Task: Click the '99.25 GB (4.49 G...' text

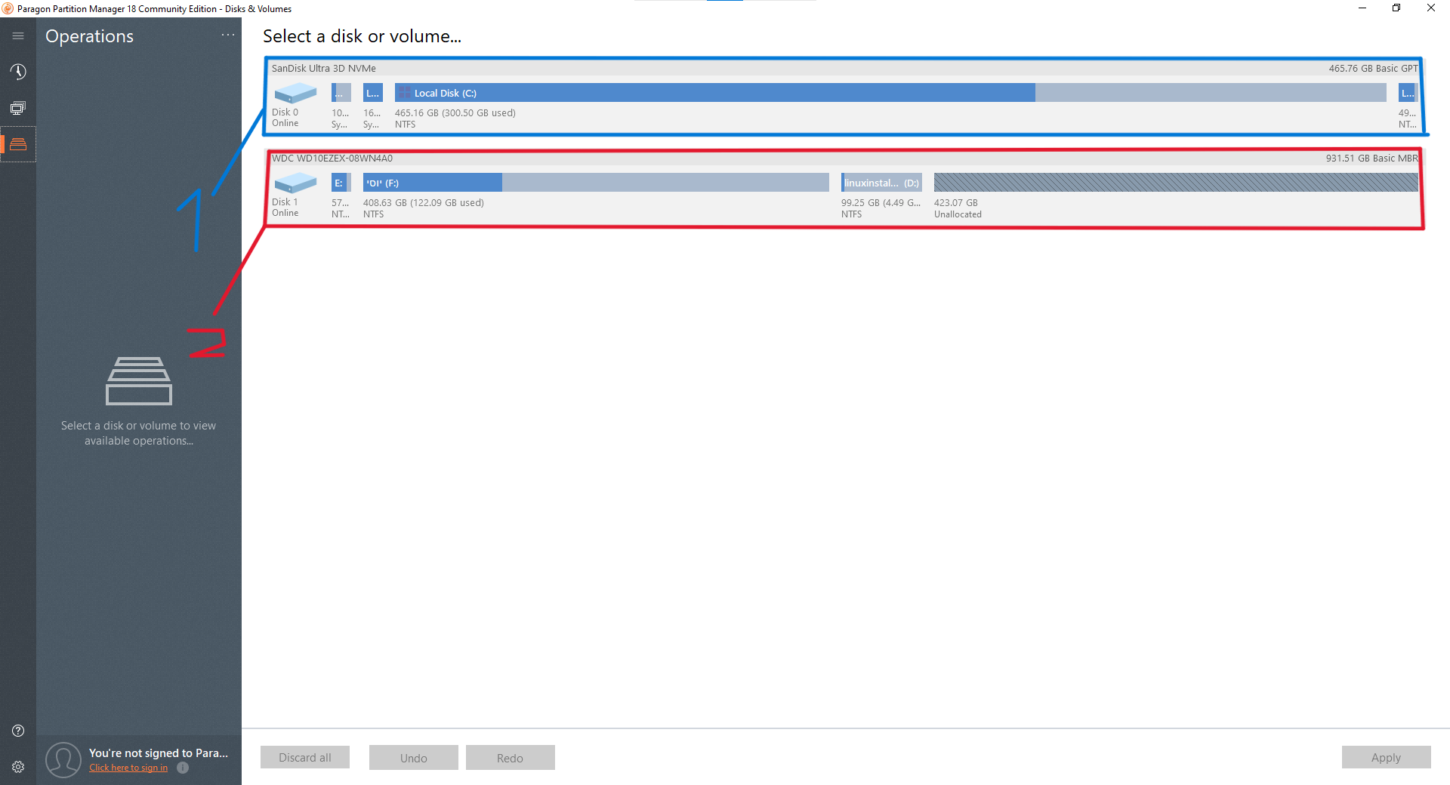Action: (881, 203)
